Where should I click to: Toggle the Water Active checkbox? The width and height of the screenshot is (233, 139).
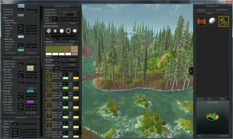point(36,121)
